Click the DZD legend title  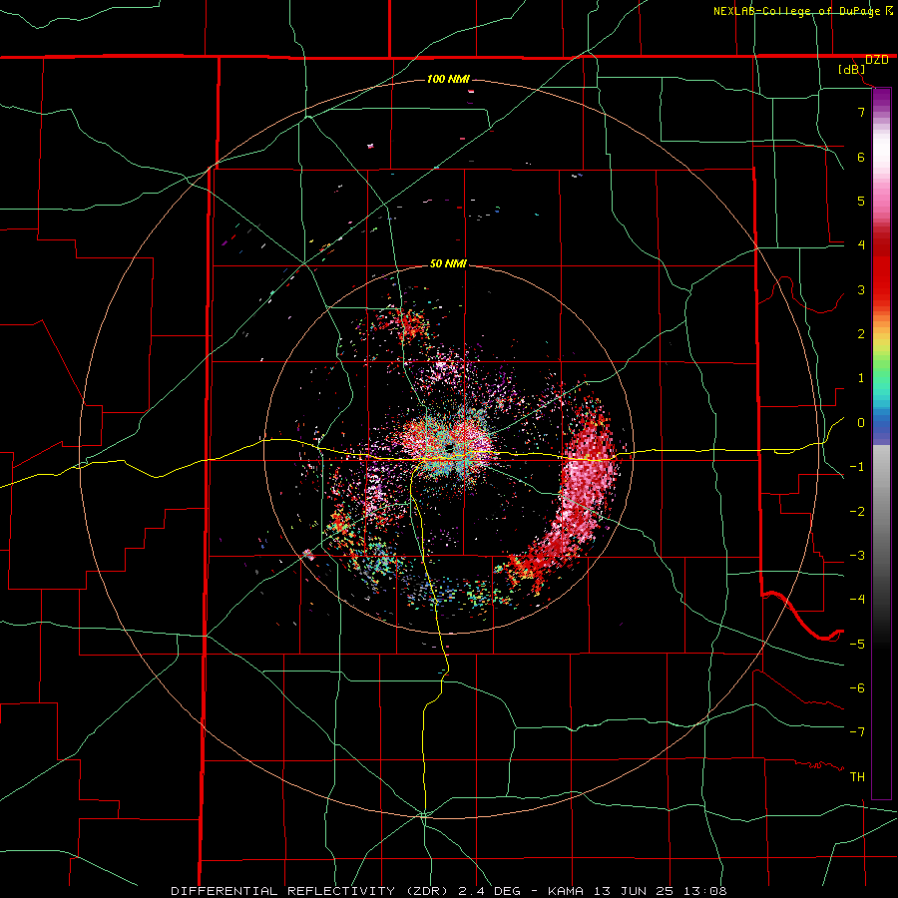[x=876, y=60]
